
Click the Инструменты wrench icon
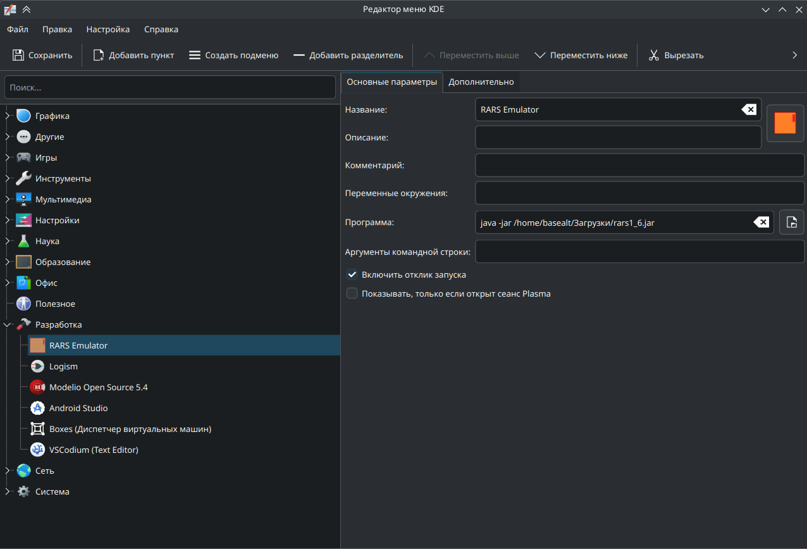23,178
